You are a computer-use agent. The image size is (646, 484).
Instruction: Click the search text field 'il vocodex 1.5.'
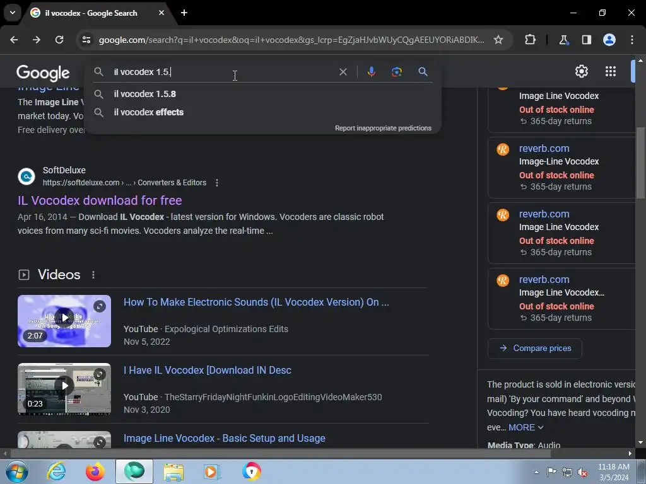click(x=223, y=72)
